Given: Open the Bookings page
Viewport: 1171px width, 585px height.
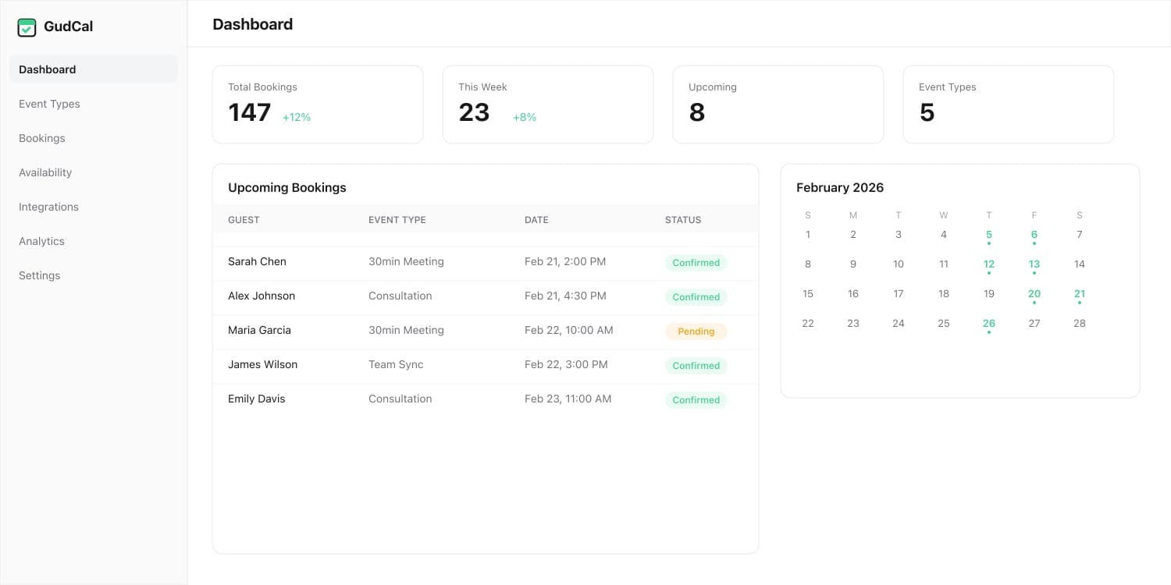Looking at the screenshot, I should pyautogui.click(x=42, y=138).
